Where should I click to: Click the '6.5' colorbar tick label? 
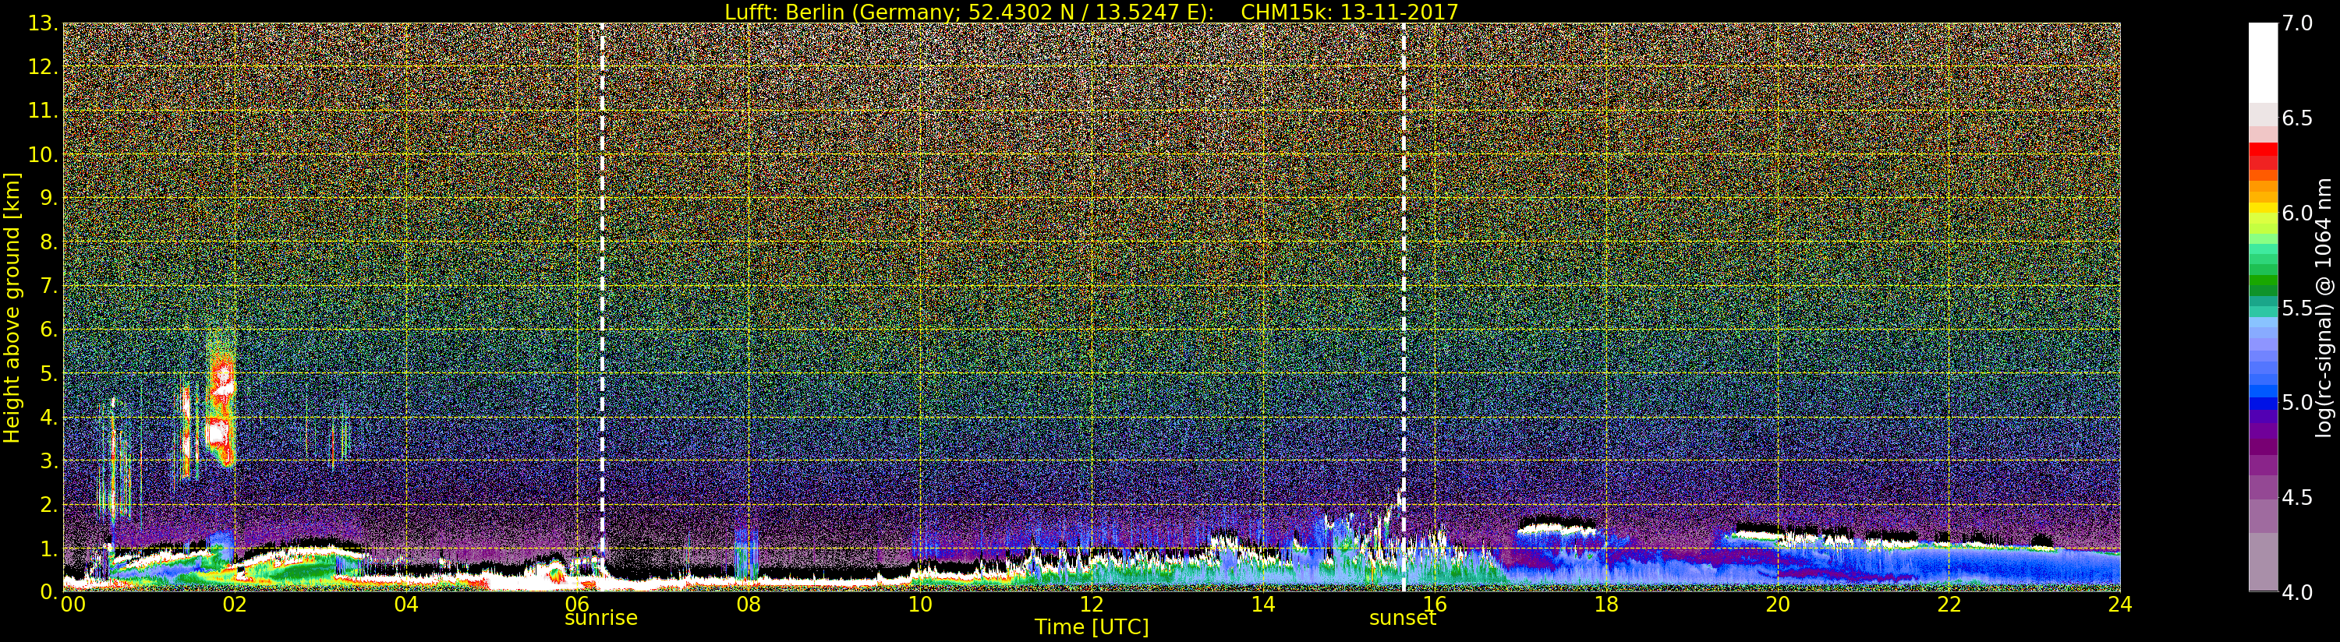pos(2297,118)
